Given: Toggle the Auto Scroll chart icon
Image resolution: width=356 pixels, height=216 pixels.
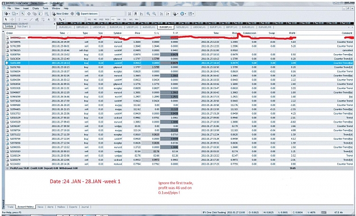Looking at the screenshot, I should [x=161, y=14].
